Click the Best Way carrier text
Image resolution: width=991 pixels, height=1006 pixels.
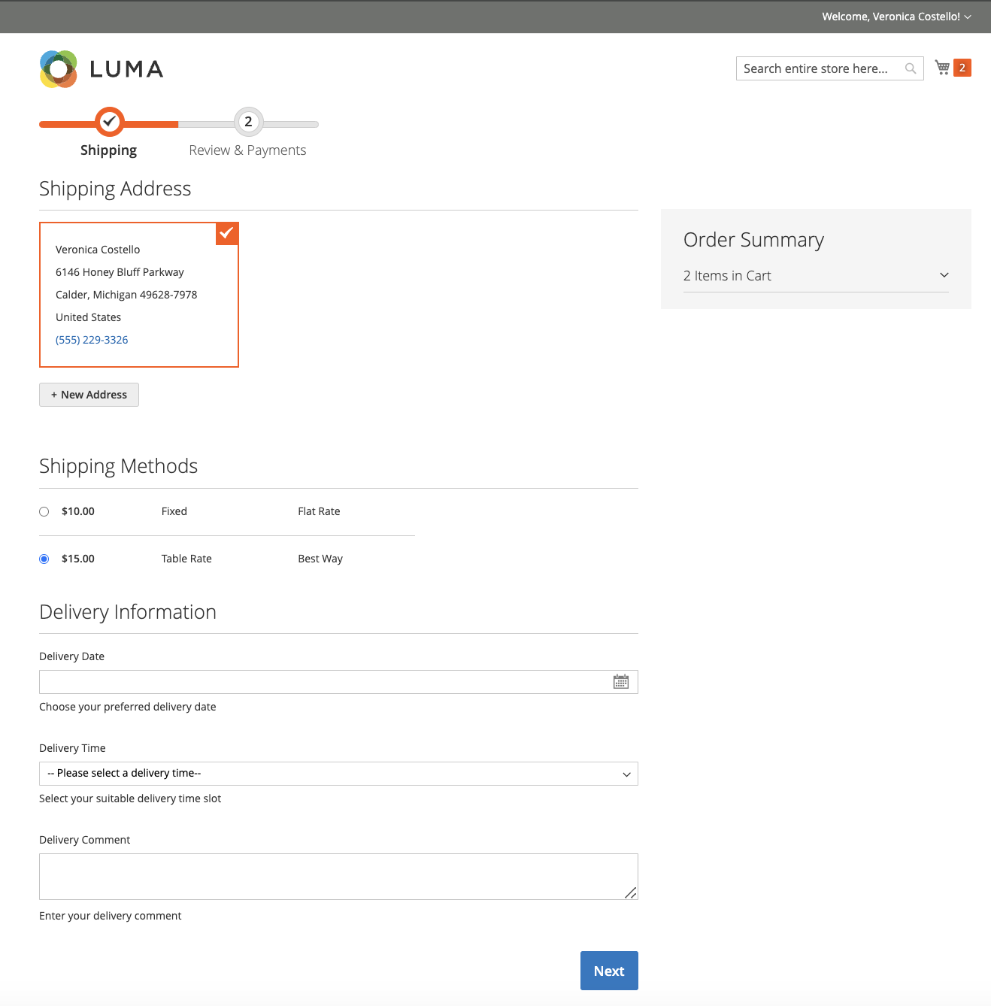(x=320, y=559)
